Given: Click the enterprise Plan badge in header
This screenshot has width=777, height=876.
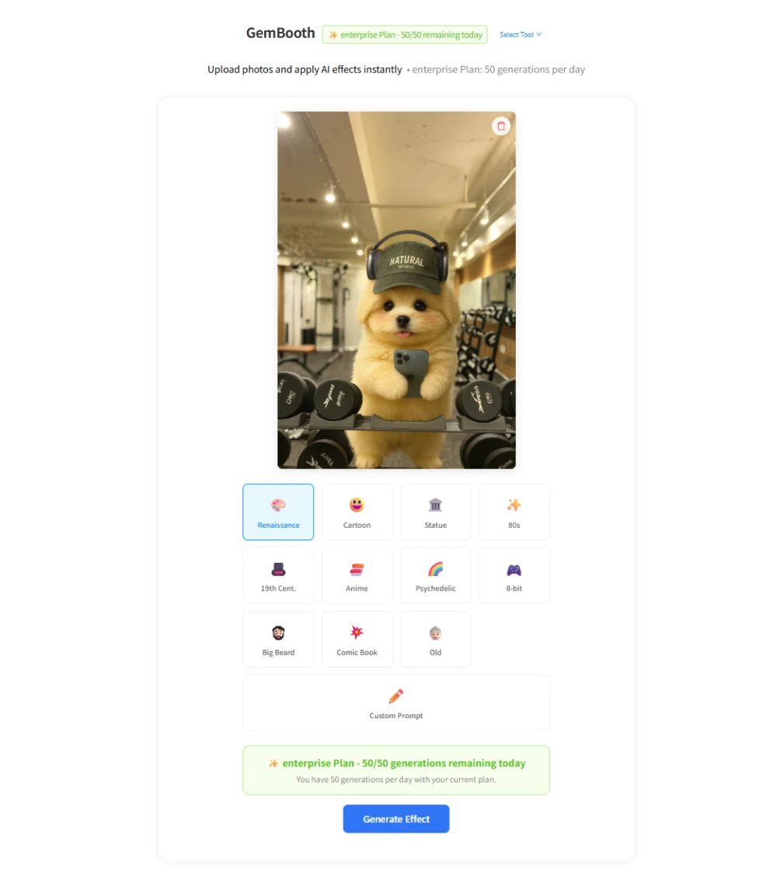Looking at the screenshot, I should coord(404,35).
